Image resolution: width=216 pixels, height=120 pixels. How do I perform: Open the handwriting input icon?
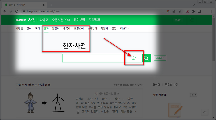click(x=134, y=58)
